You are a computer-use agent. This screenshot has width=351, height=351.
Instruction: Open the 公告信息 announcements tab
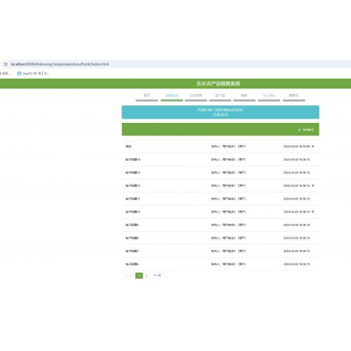point(196,95)
